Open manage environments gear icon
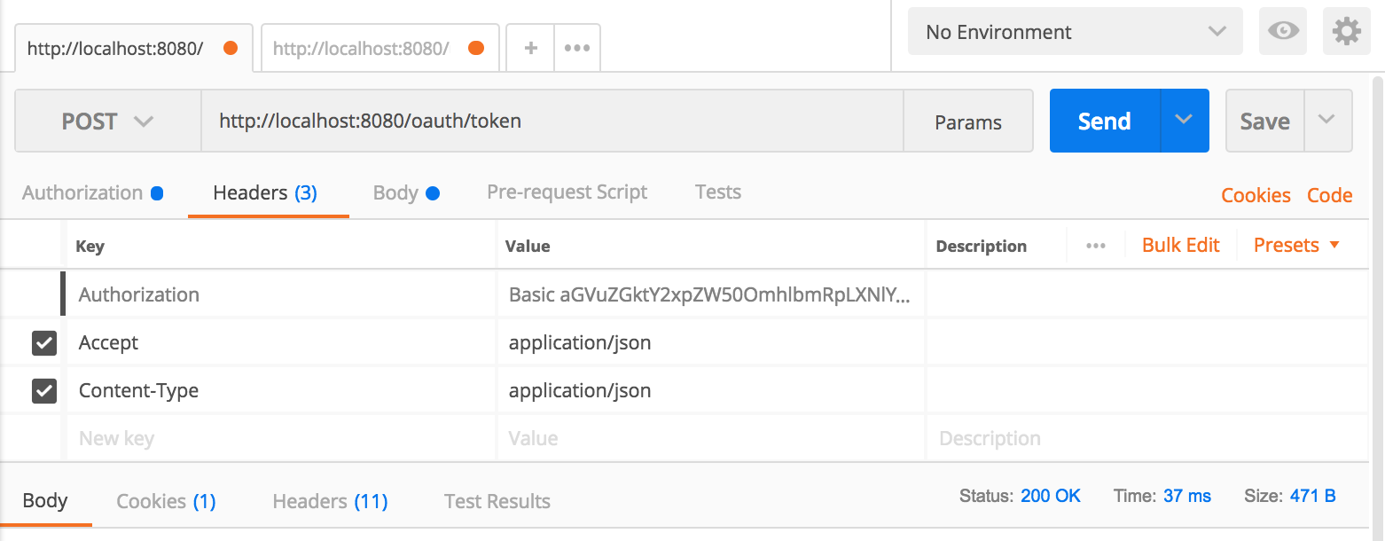This screenshot has width=1385, height=541. (x=1346, y=33)
